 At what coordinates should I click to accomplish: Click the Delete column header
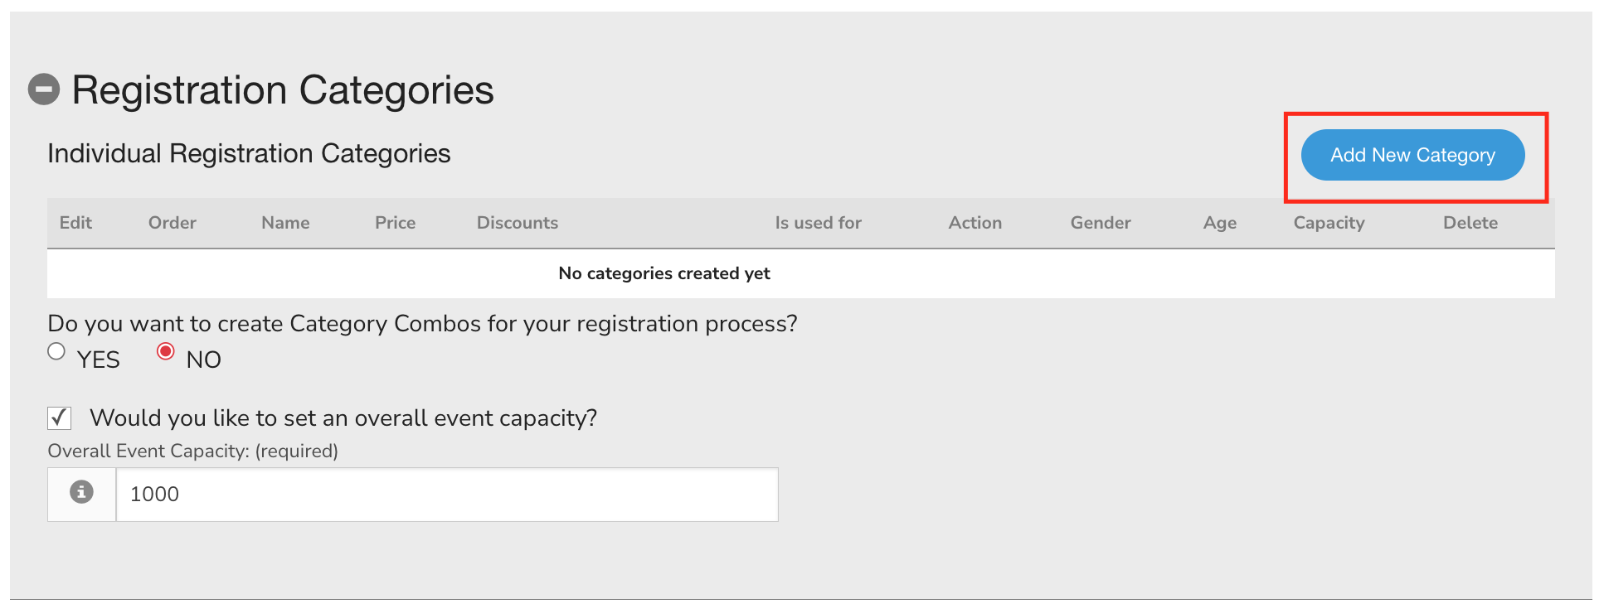(1470, 223)
